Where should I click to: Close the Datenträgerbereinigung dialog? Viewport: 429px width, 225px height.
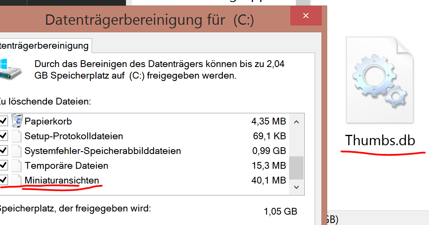[306, 16]
